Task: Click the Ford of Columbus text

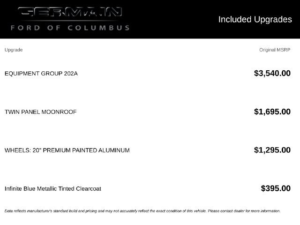Action: [x=70, y=28]
